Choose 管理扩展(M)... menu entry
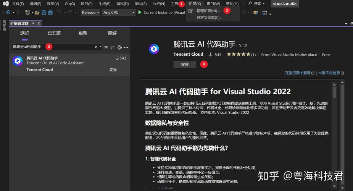353x191 pixels. tap(208, 11)
